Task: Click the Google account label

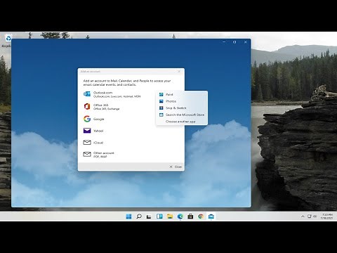Action: pos(99,119)
